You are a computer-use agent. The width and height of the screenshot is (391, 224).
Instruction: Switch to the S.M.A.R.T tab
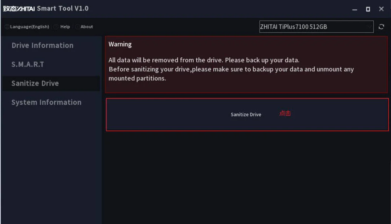point(28,64)
